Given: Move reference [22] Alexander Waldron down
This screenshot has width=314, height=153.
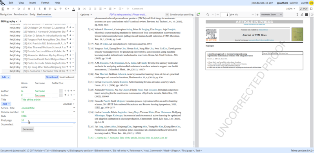Looking at the screenshot, I should pos(70,55).
